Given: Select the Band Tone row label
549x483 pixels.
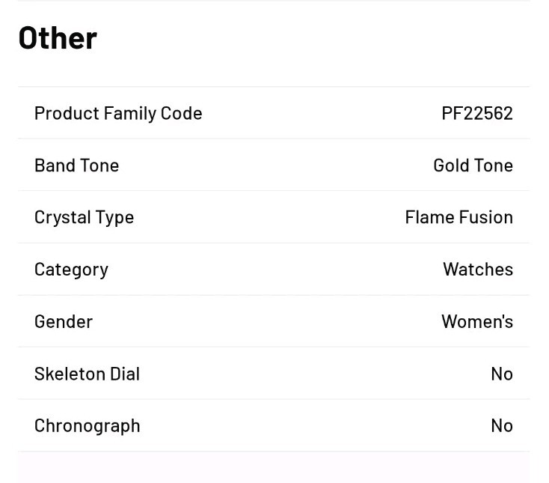Looking at the screenshot, I should pyautogui.click(x=77, y=165).
